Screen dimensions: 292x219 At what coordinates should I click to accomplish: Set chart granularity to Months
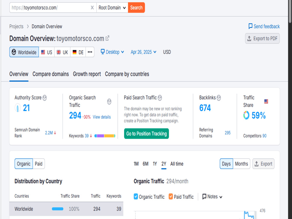pyautogui.click(x=241, y=164)
